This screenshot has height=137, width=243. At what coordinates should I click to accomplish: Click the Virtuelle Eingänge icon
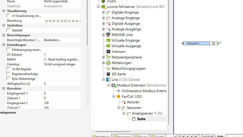108,40
